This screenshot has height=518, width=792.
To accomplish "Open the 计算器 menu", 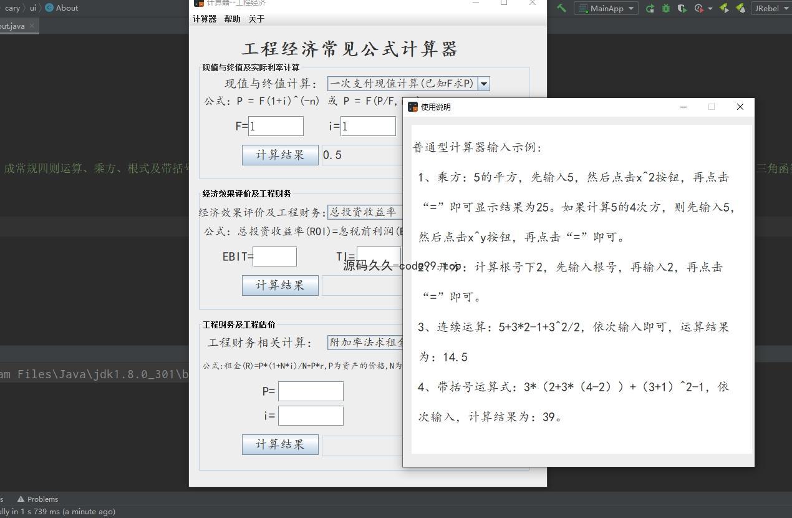I will pyautogui.click(x=205, y=19).
